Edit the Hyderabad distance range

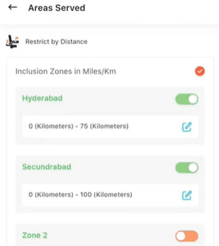click(187, 127)
